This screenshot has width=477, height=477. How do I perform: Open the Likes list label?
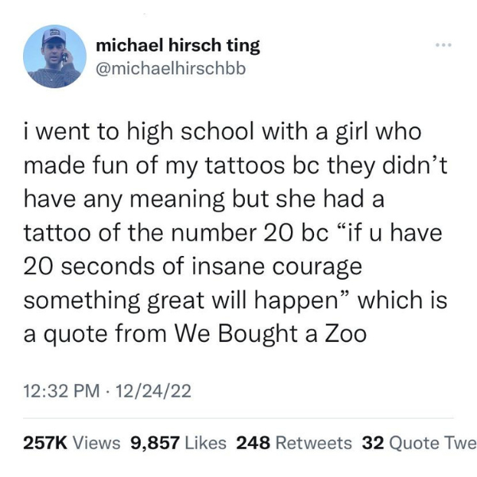click(206, 443)
